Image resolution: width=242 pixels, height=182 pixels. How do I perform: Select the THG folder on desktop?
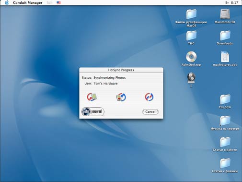point(191,36)
